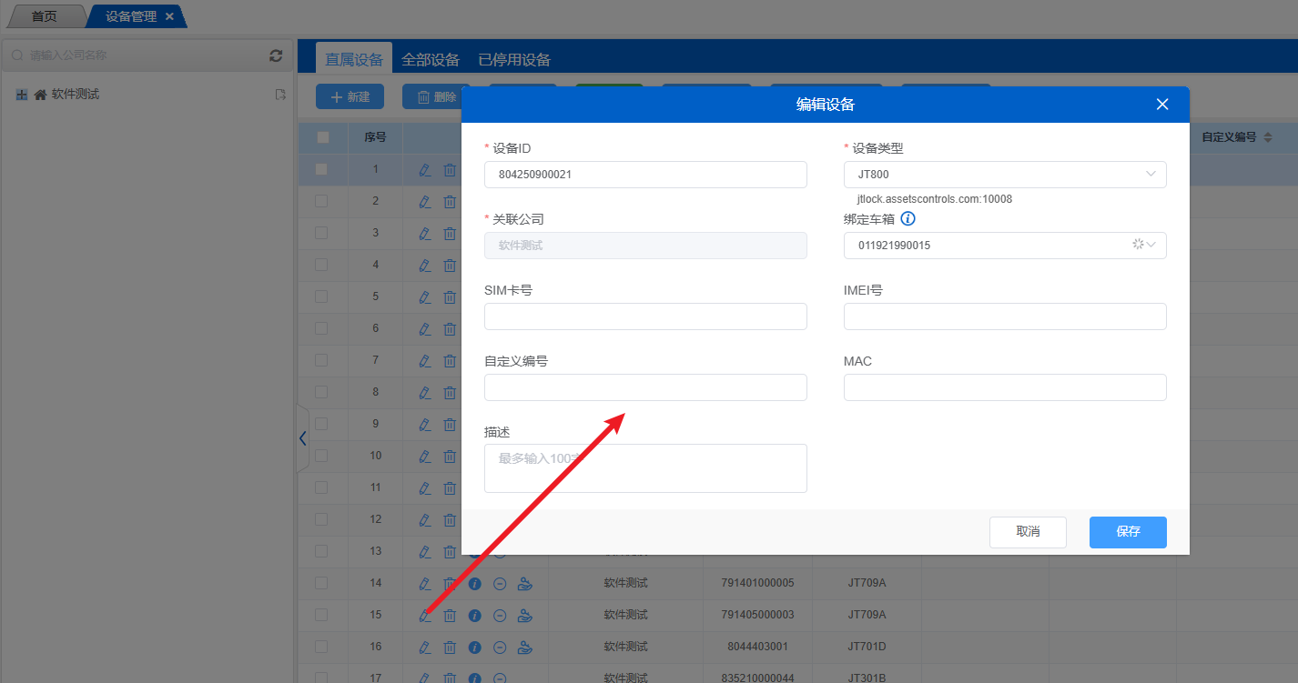The width and height of the screenshot is (1298, 683).
Task: Switch to the 全部设备 tab
Action: pyautogui.click(x=431, y=60)
